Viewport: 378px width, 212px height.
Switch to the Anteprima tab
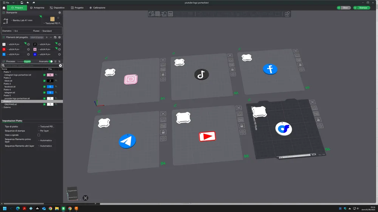tap(37, 8)
